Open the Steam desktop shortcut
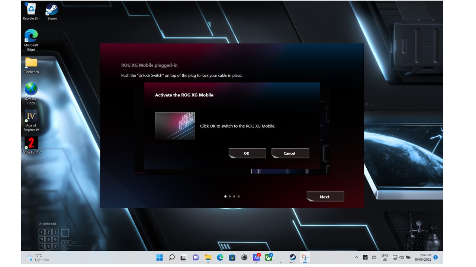Image resolution: width=476 pixels, height=267 pixels. [52, 11]
